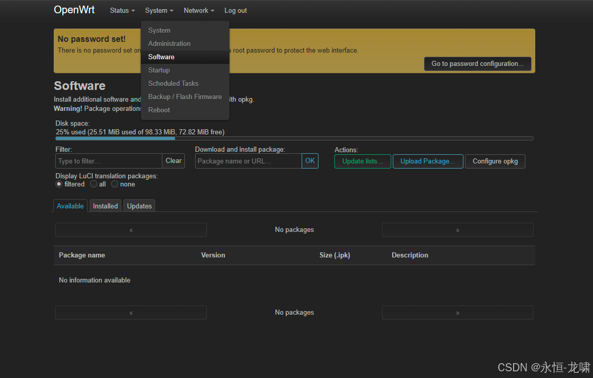This screenshot has width=593, height=378.
Task: Click the 25% used disk space text
Action: tap(140, 132)
